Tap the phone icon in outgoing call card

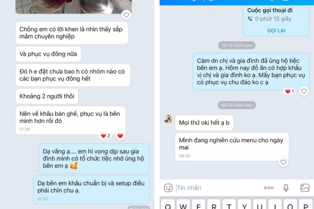pos(250,19)
